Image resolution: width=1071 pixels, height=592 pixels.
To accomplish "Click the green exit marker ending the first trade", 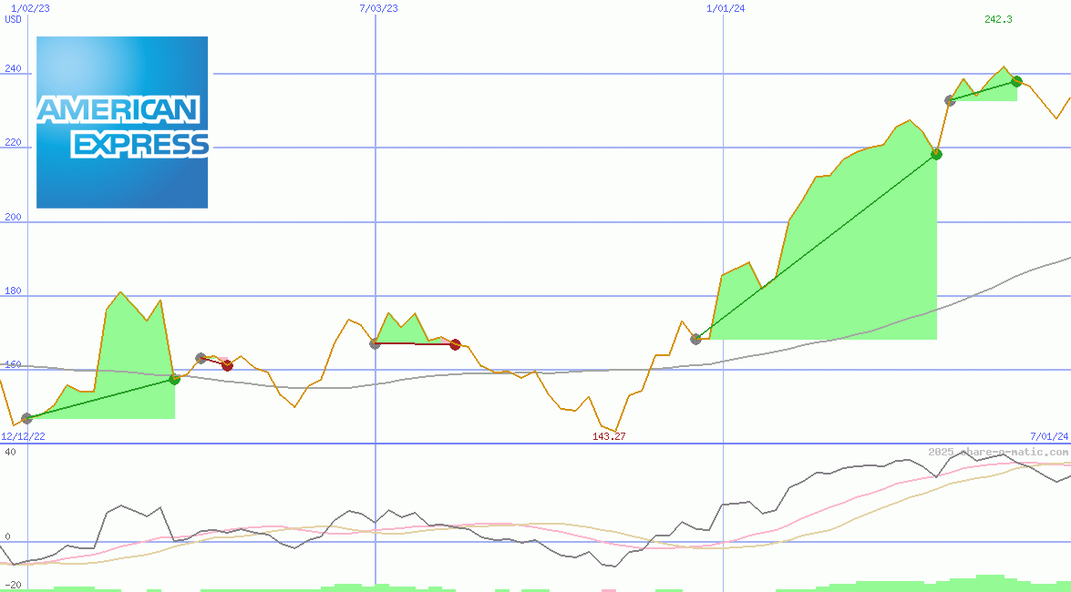I will click(174, 379).
